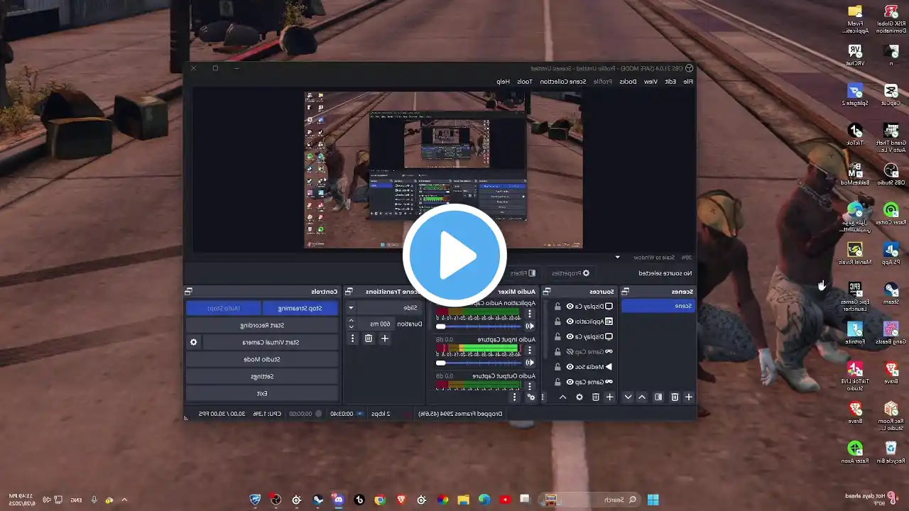The width and height of the screenshot is (909, 511).
Task: Open the Docks menu in OBS
Action: click(x=628, y=82)
